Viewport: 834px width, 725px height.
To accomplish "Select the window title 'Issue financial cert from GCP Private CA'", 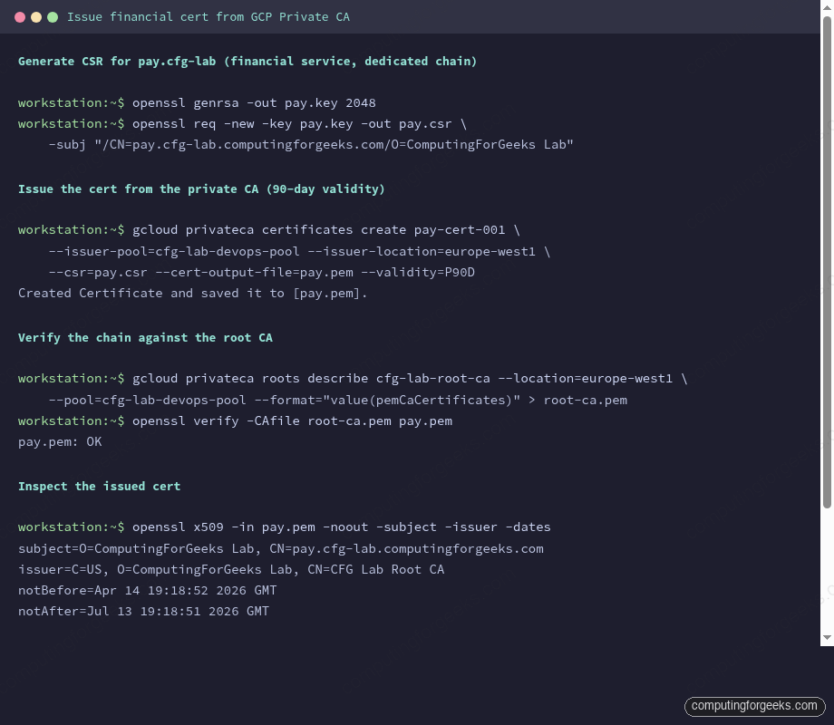I will click(x=207, y=16).
